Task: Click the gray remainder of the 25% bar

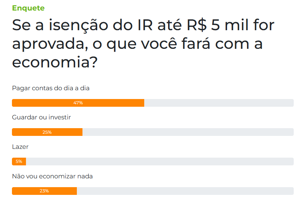Action: [x=188, y=132]
